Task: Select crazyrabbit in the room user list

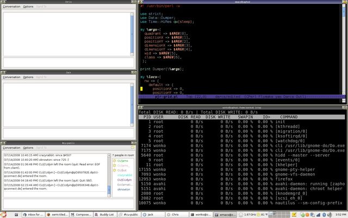Action: tap(125, 175)
